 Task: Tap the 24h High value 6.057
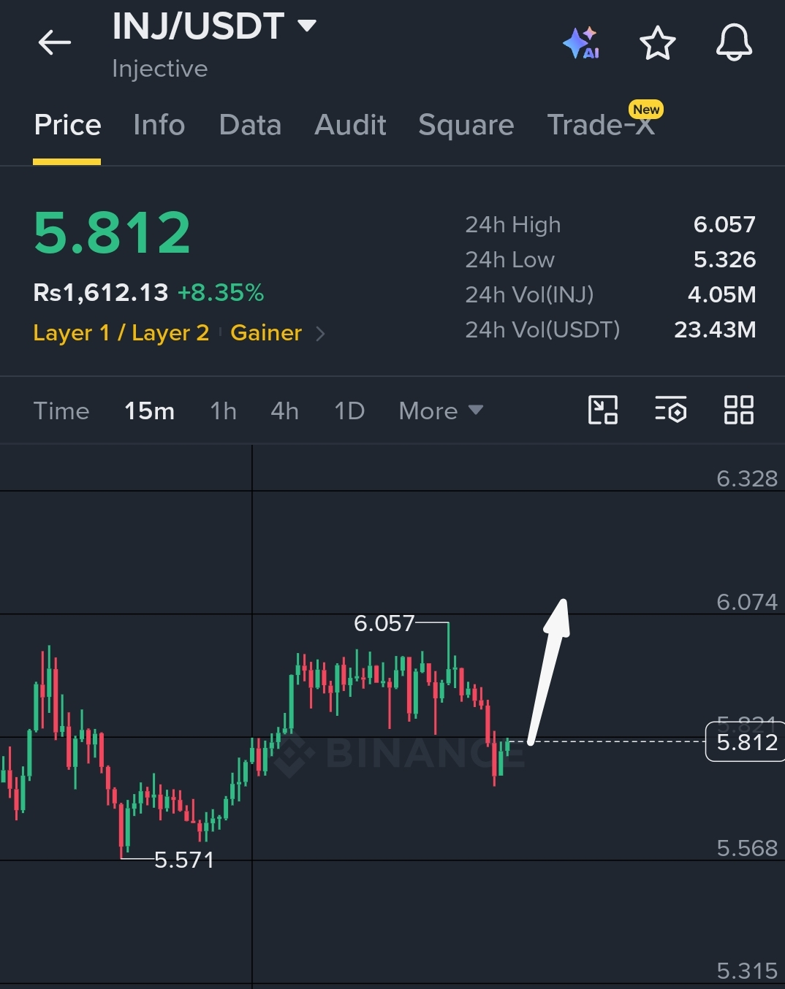[x=724, y=224]
